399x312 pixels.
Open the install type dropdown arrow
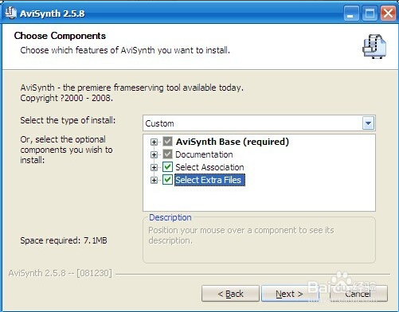[368, 123]
